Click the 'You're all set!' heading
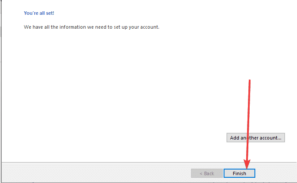Image resolution: width=297 pixels, height=183 pixels. pos(39,13)
